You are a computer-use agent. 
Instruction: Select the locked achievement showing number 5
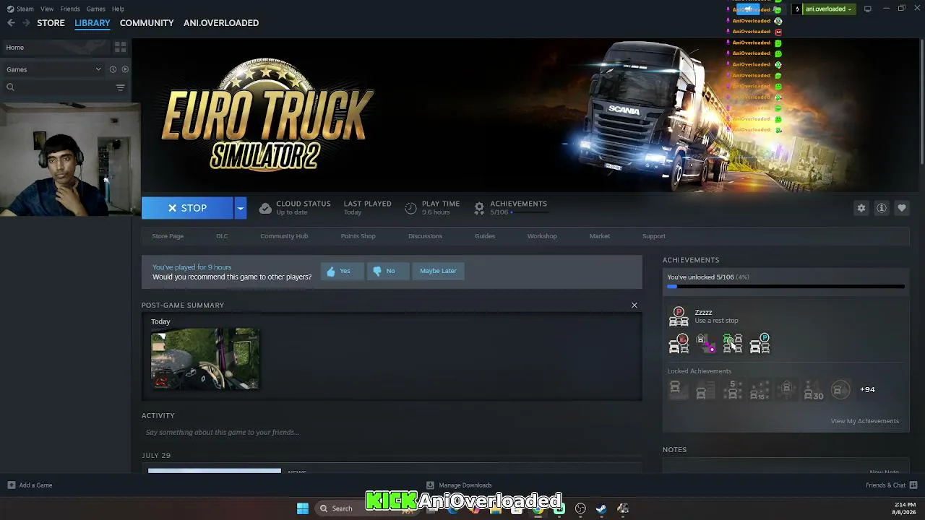pyautogui.click(x=732, y=390)
